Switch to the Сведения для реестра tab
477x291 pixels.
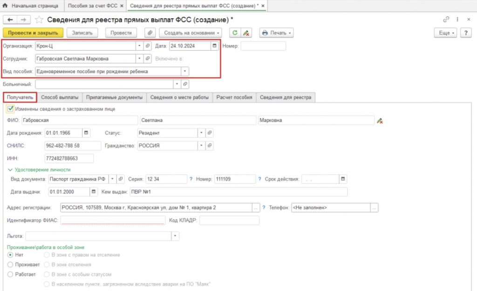tap(286, 97)
